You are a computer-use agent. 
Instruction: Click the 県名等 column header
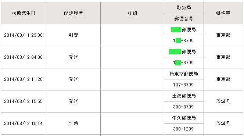tap(223, 13)
